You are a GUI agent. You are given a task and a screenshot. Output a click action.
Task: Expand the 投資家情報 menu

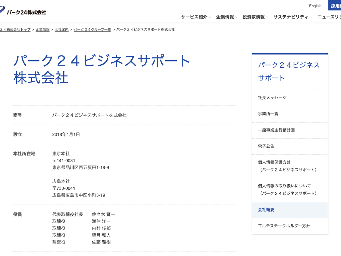point(255,17)
